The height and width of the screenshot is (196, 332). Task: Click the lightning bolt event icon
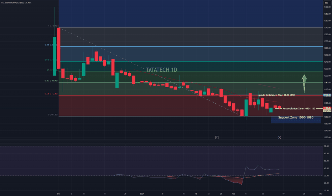279,138
